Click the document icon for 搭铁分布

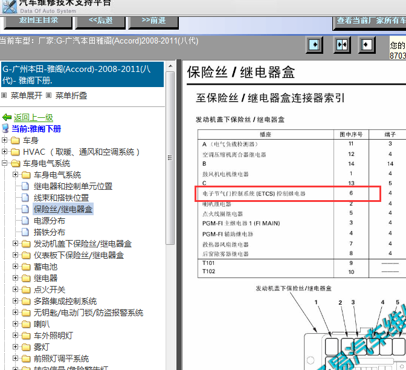click(25, 232)
